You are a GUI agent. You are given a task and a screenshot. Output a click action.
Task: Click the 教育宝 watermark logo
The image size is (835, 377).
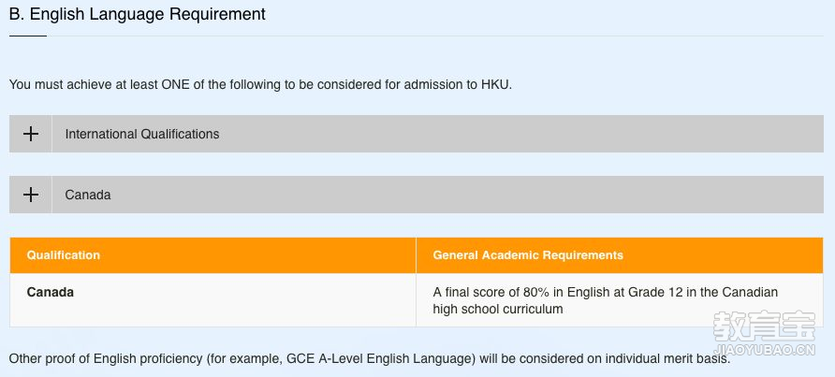(x=764, y=326)
